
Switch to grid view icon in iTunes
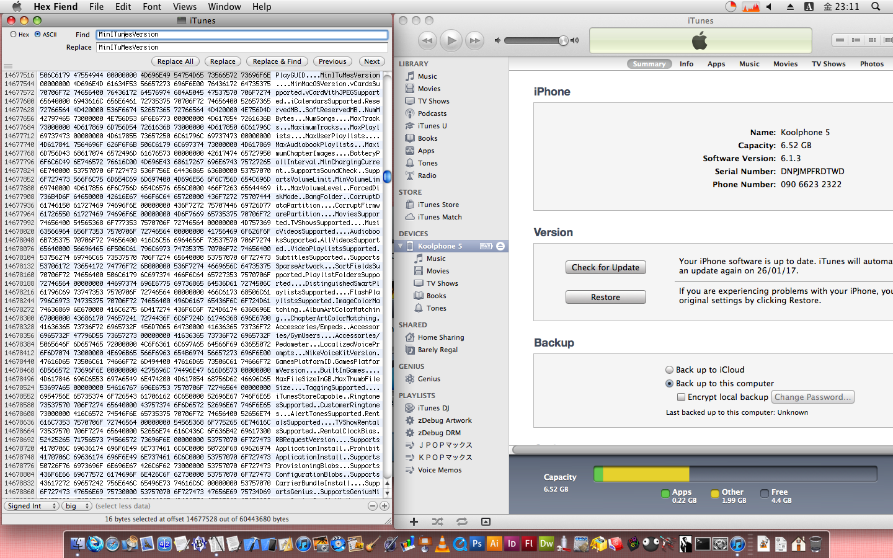872,40
